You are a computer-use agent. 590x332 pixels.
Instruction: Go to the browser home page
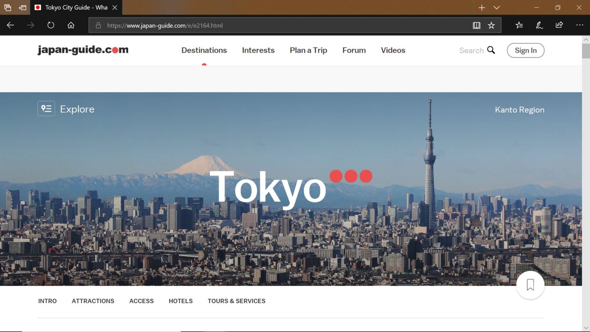pyautogui.click(x=71, y=25)
